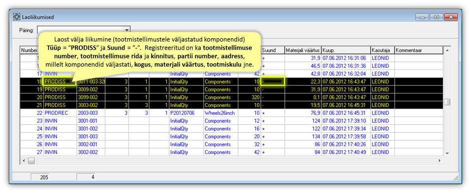Image resolution: width=471 pixels, height=193 pixels.
Task: Click the horizontal scrollbar left arrow
Action: coord(24,161)
